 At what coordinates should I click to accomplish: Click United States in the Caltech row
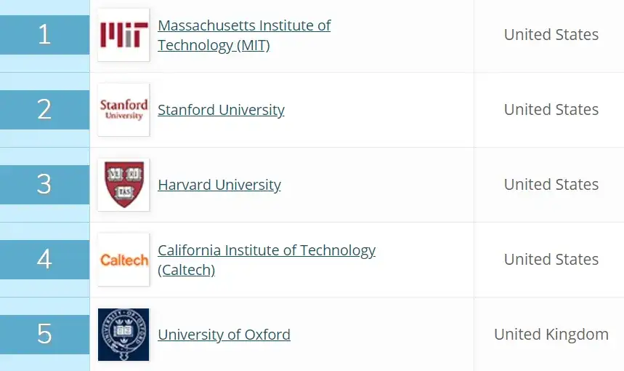[x=551, y=260]
